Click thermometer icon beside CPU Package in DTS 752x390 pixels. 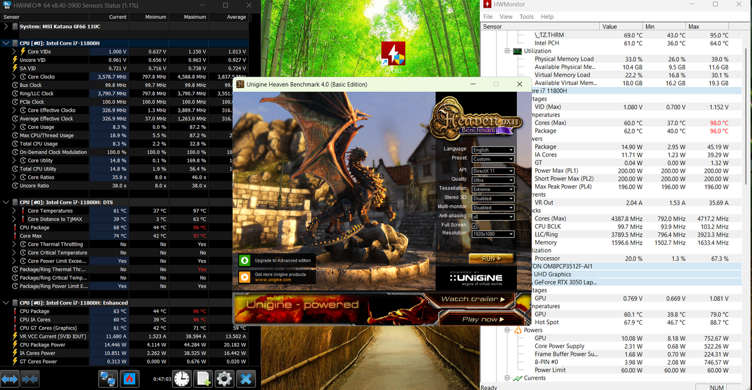tap(15, 228)
